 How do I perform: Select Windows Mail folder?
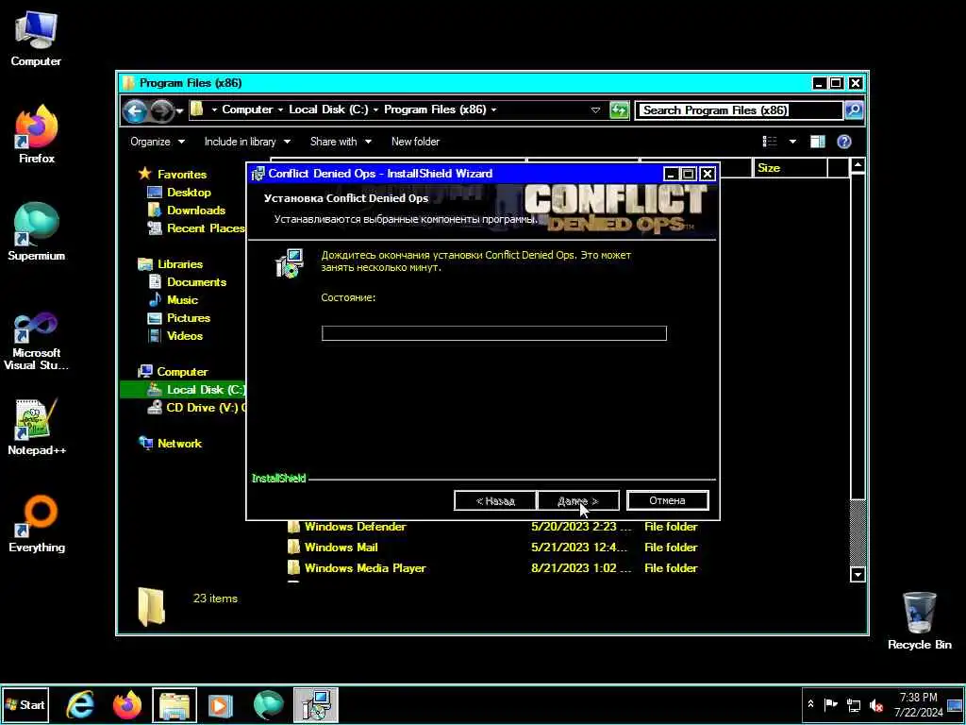point(341,548)
